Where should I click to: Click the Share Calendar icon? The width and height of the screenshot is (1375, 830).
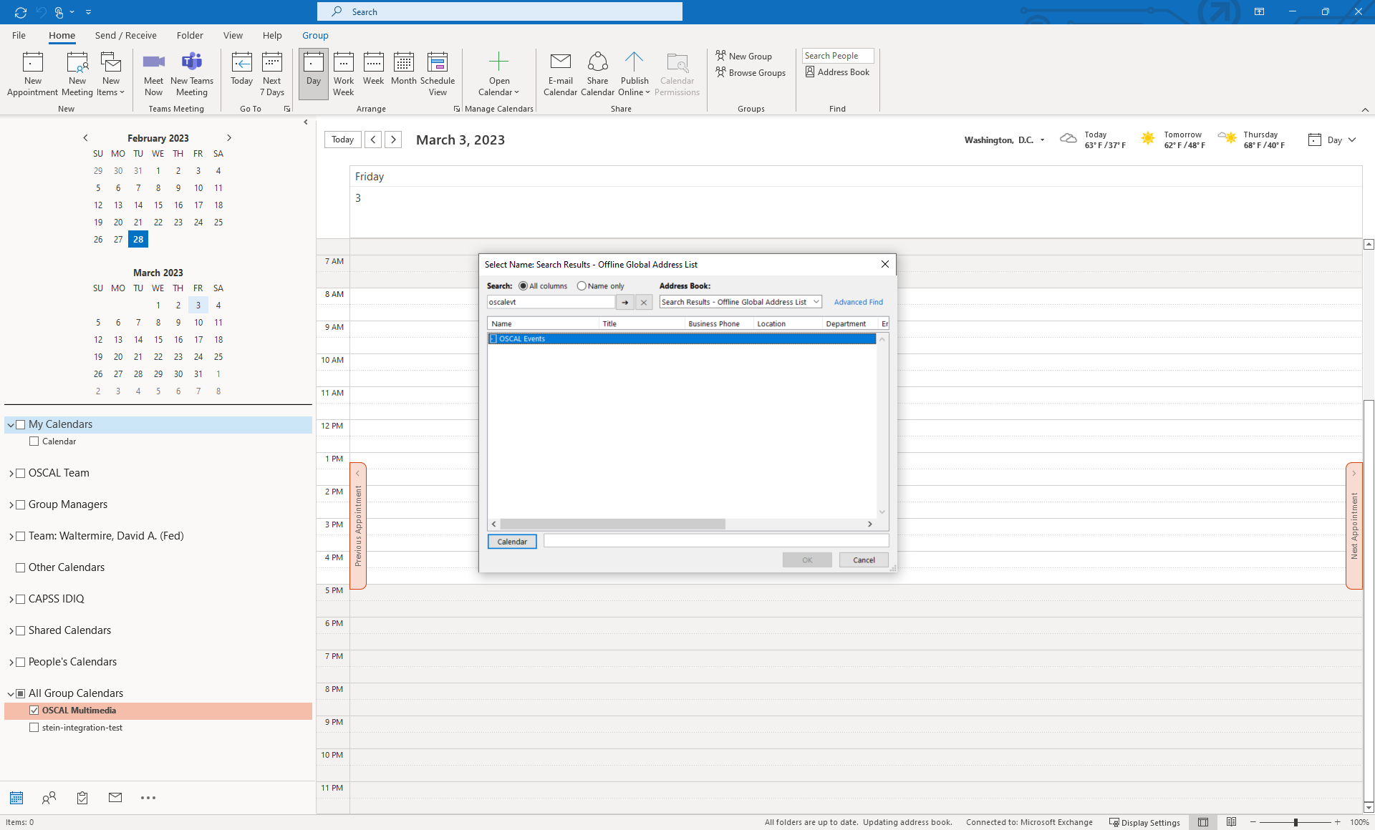597,74
